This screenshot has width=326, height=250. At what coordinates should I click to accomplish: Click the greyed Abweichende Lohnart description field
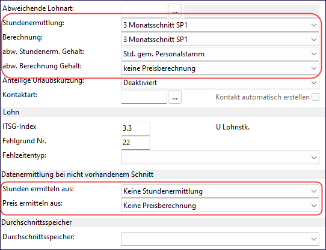pyautogui.click(x=251, y=10)
